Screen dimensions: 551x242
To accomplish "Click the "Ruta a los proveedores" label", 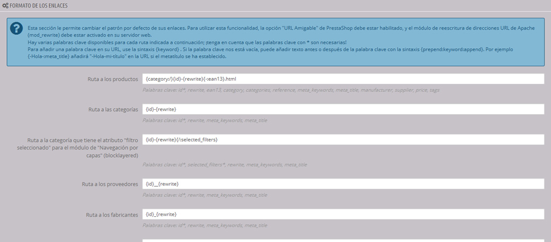I will [110, 184].
